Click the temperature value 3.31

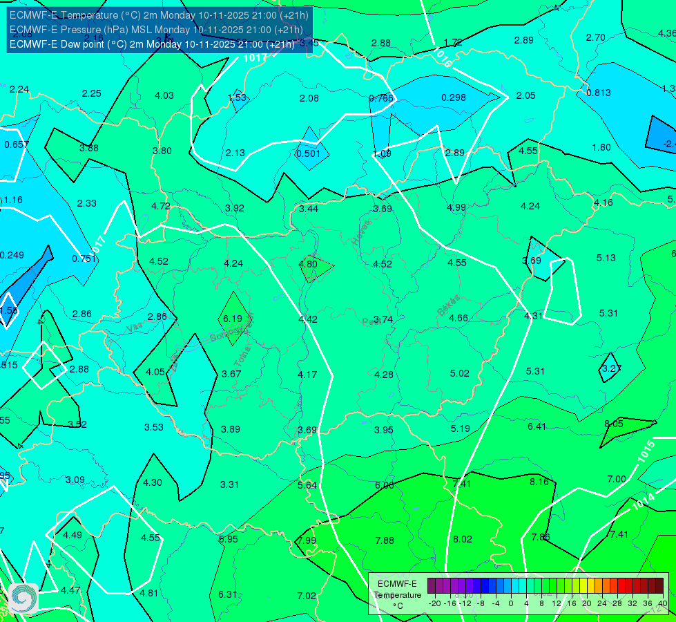pos(229,484)
